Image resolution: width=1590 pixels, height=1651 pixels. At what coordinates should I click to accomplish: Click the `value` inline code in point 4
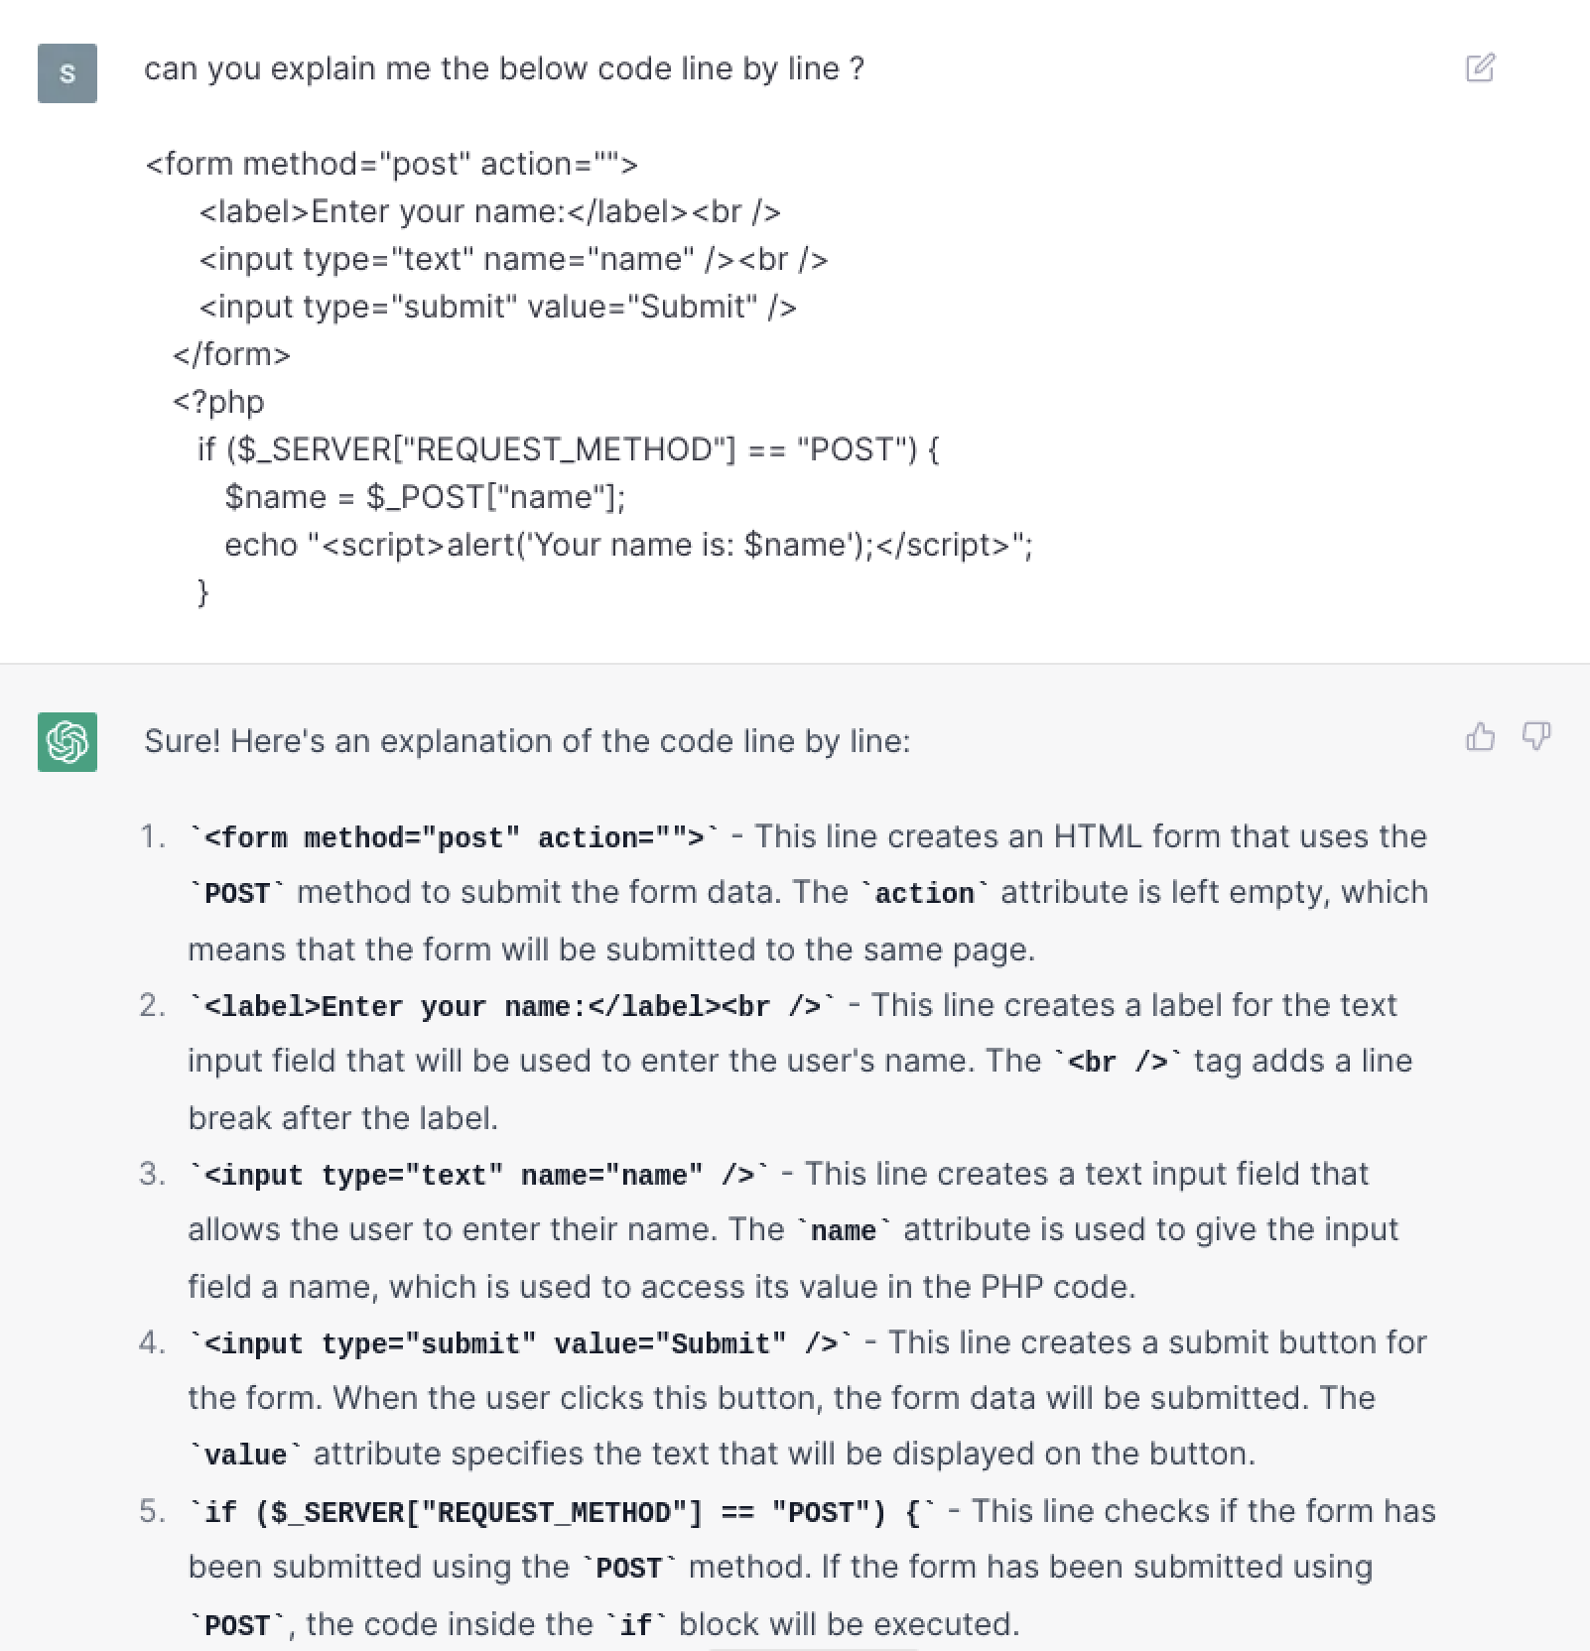tap(244, 1454)
